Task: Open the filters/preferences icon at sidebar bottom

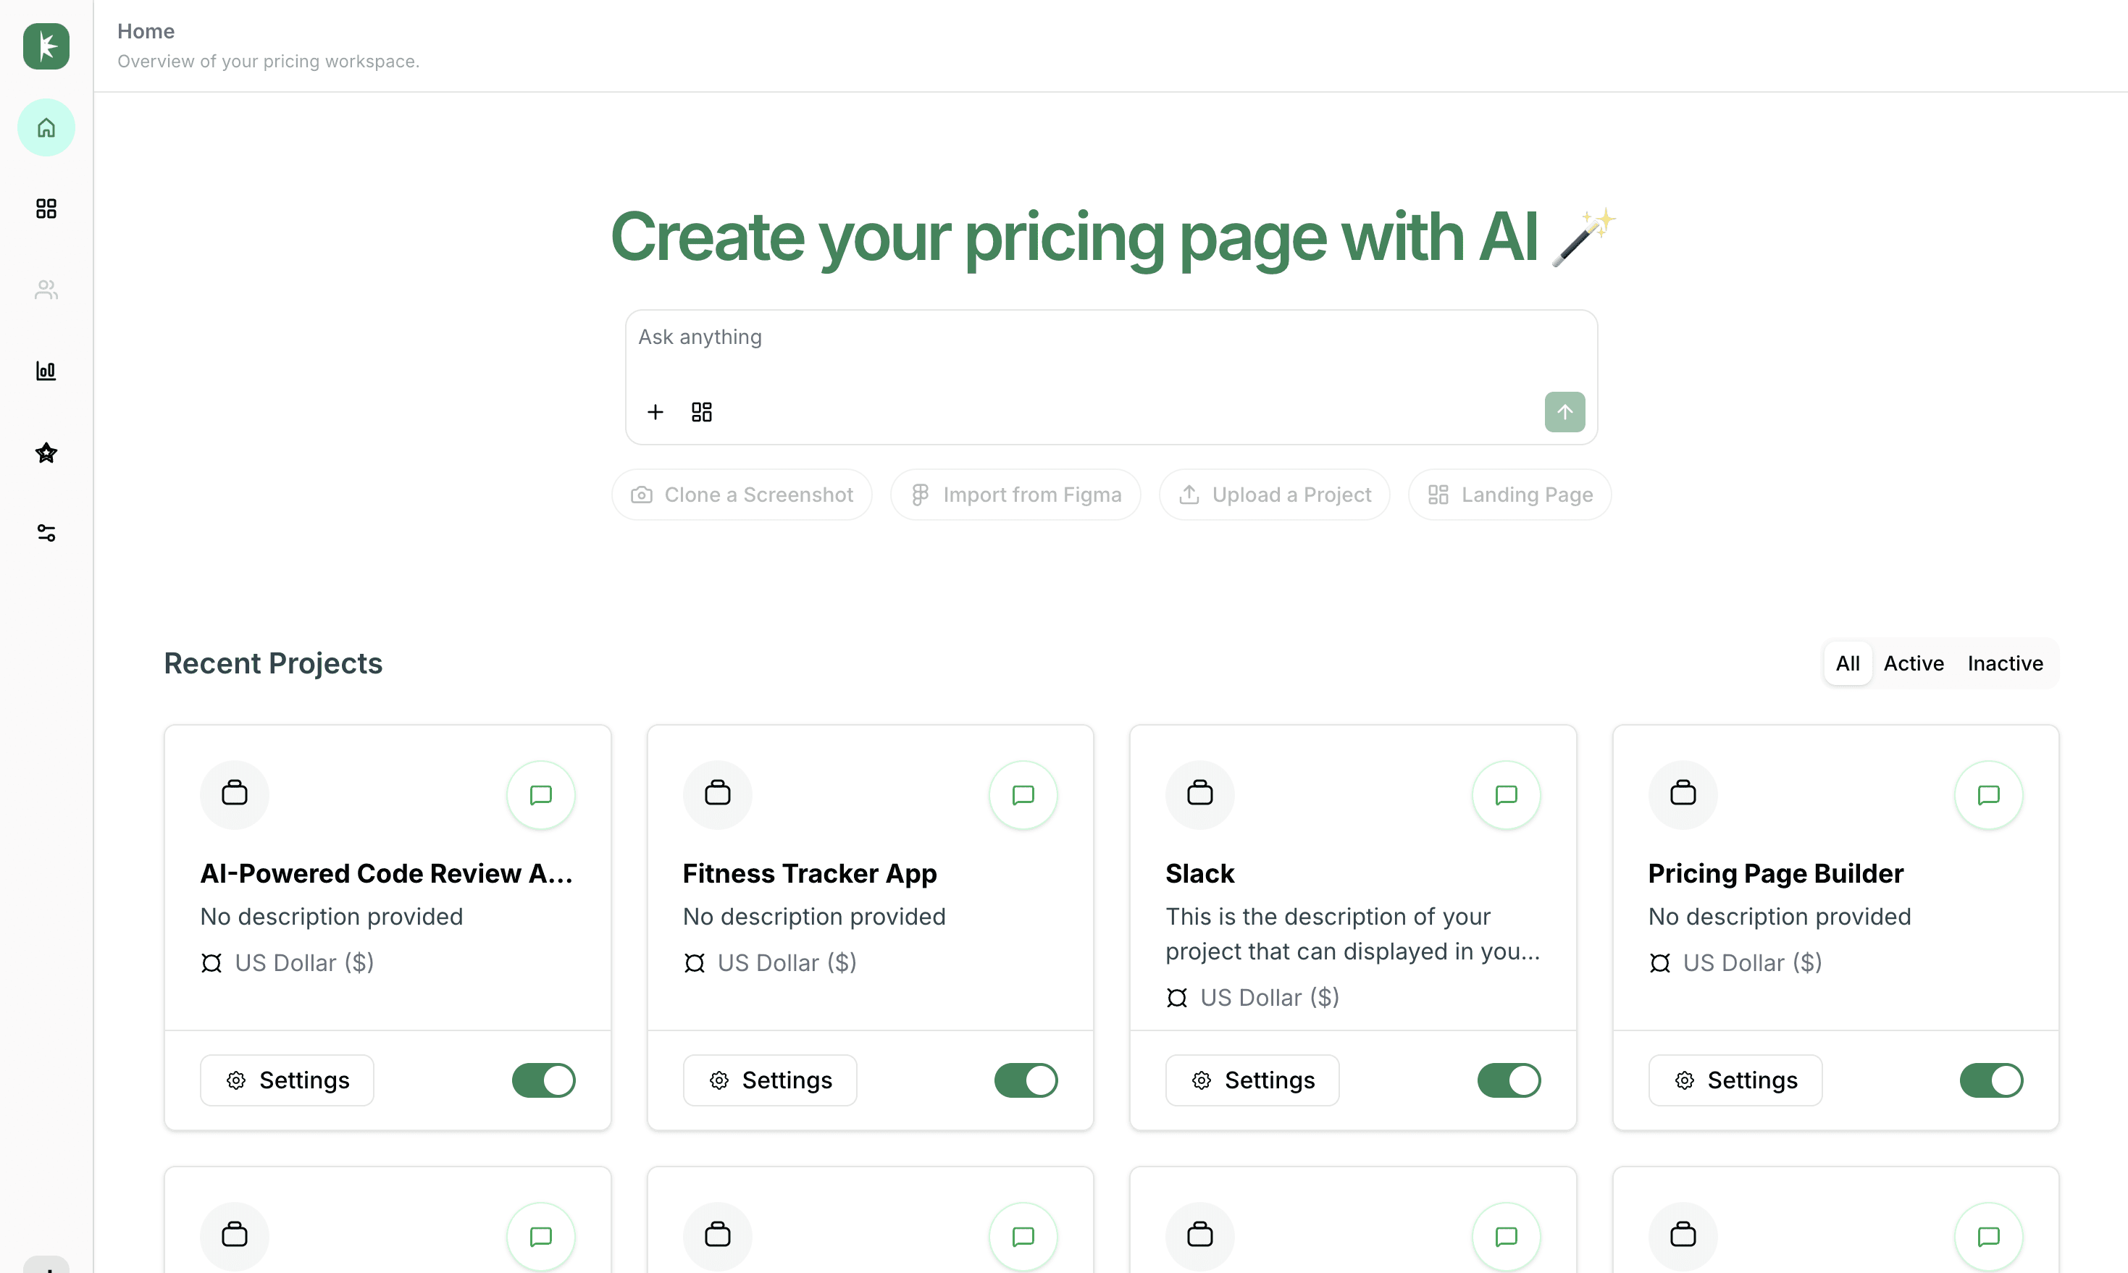Action: [46, 533]
